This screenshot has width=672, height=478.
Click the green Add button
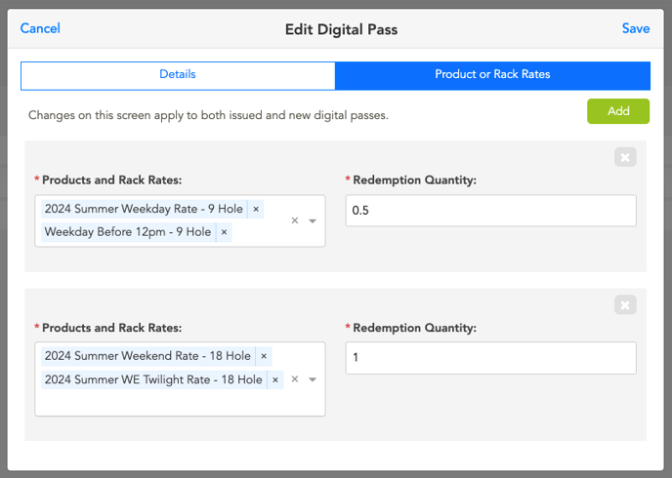[617, 111]
